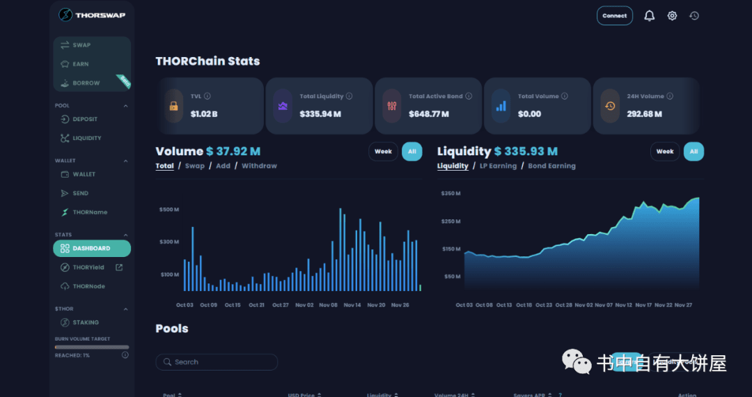Set Liquidity chart to Week
Viewport: 752px width, 397px height.
665,152
